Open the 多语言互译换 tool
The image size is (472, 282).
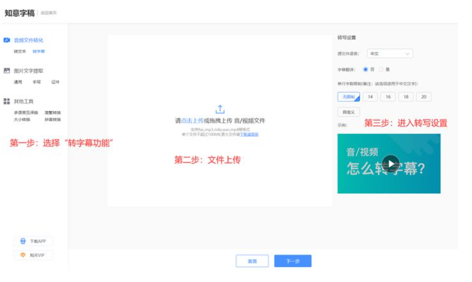26,113
